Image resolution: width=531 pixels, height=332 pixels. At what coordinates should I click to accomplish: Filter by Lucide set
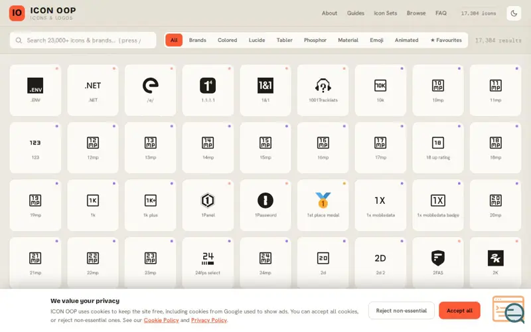tap(257, 40)
